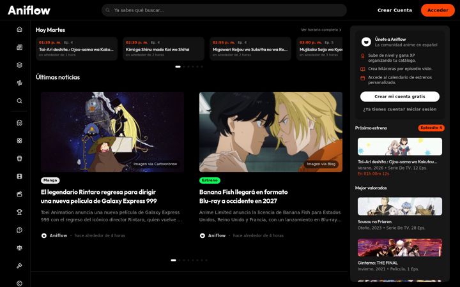
Task: Select the last schedule carousel dot
Action: [202, 66]
